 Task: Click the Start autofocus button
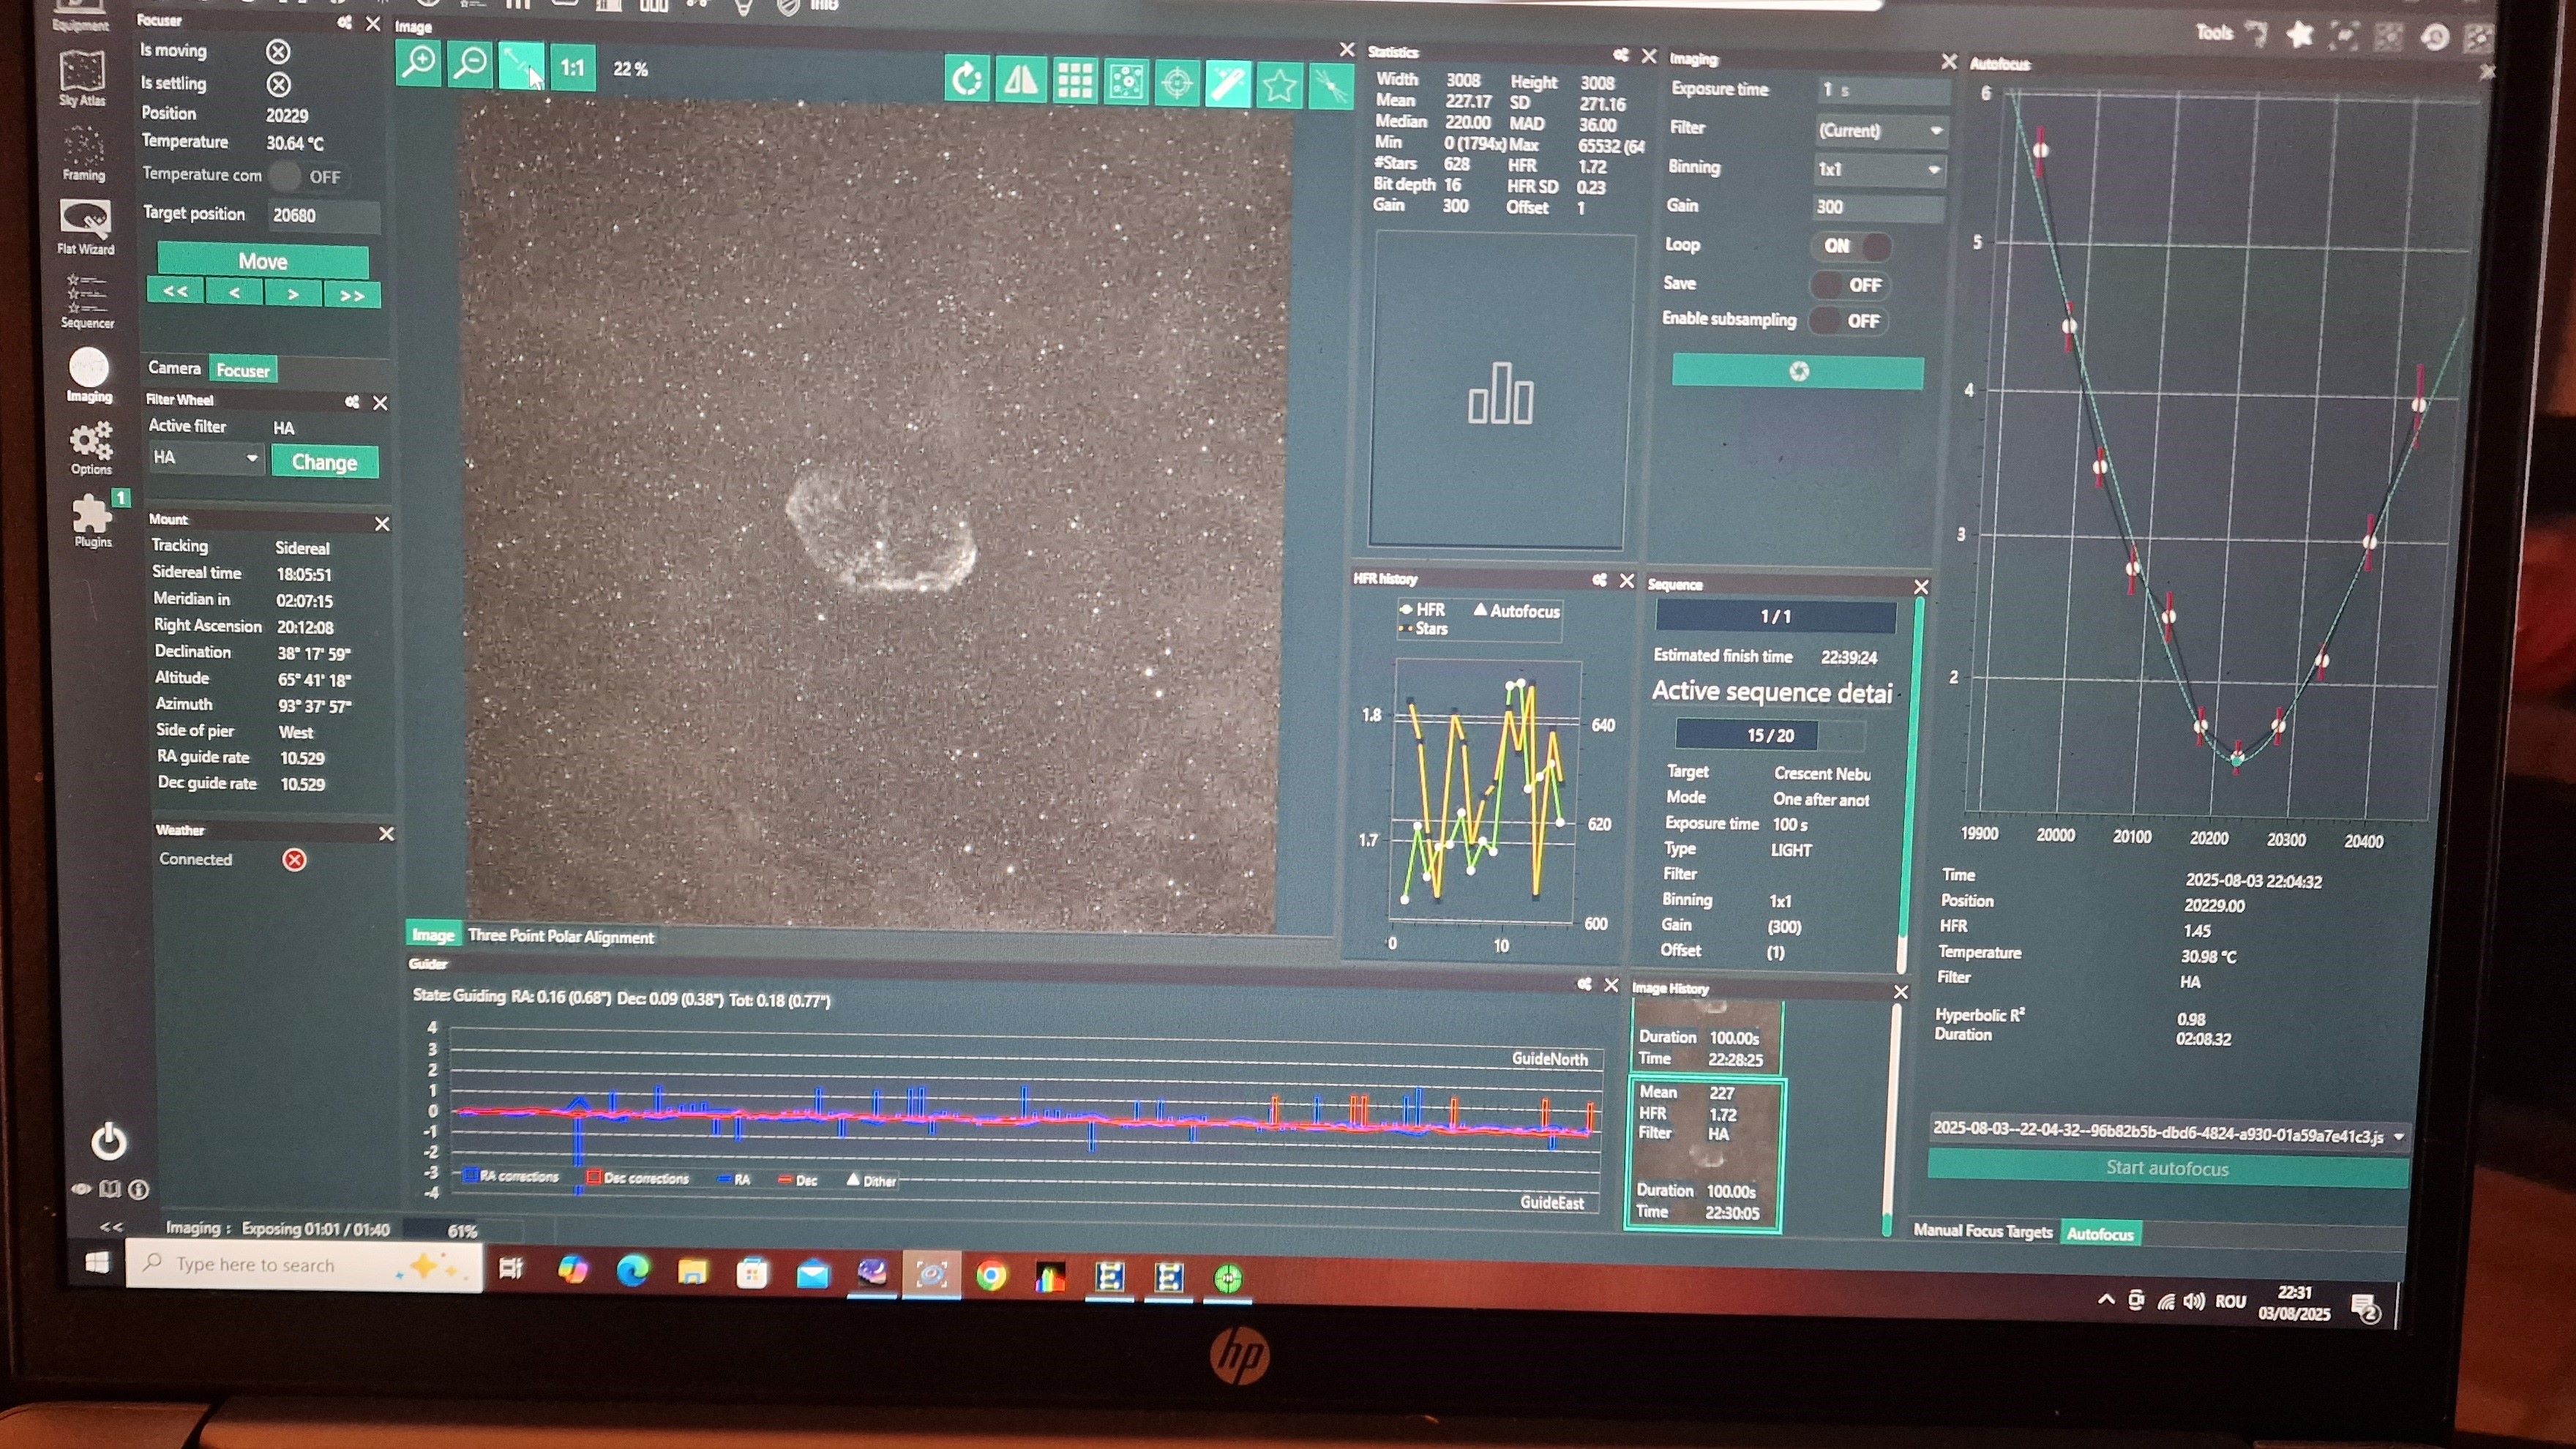click(2166, 1168)
